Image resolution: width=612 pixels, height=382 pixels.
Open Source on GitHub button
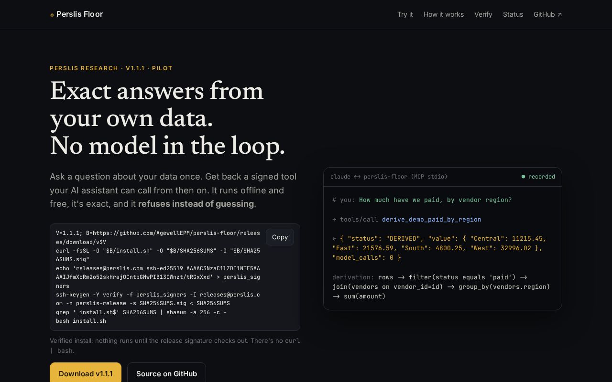(x=166, y=373)
